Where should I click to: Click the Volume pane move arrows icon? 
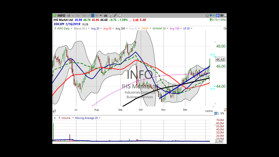(59, 118)
